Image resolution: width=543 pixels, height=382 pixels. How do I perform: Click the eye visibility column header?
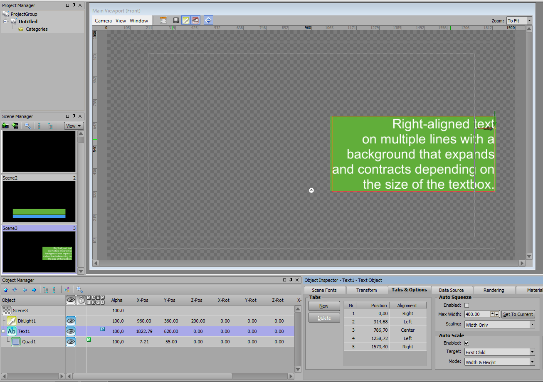point(71,300)
